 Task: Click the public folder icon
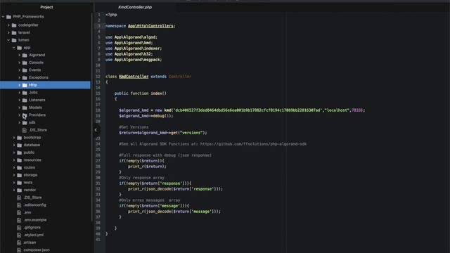tap(19, 153)
